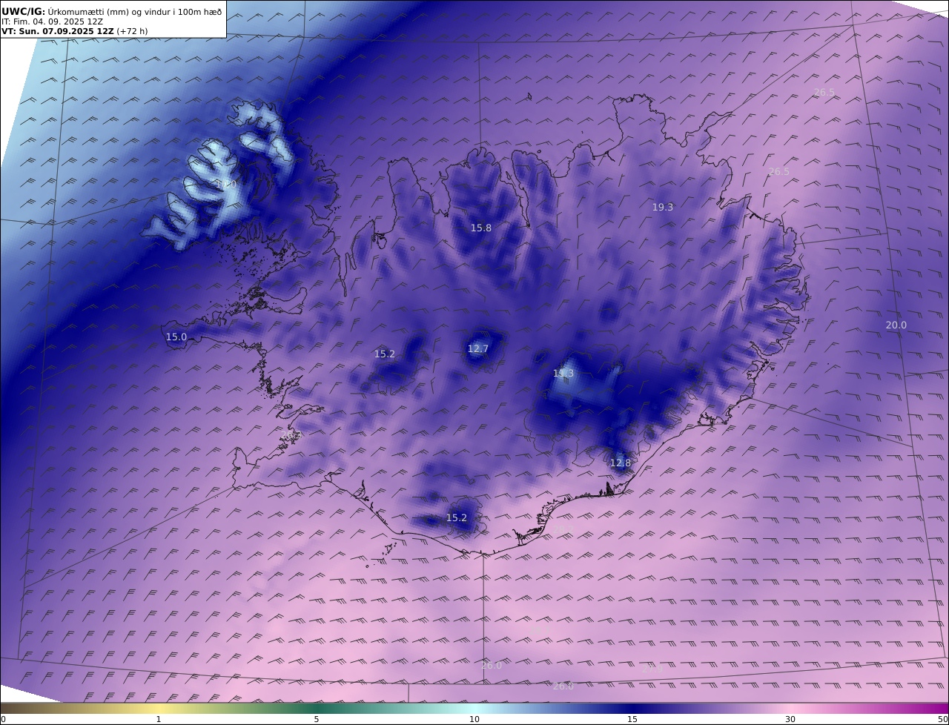
Task: Click the colorbar tick label 0
Action: point(3,719)
